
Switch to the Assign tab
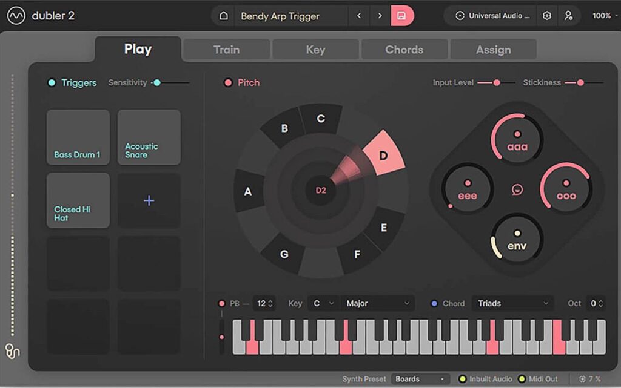(494, 50)
